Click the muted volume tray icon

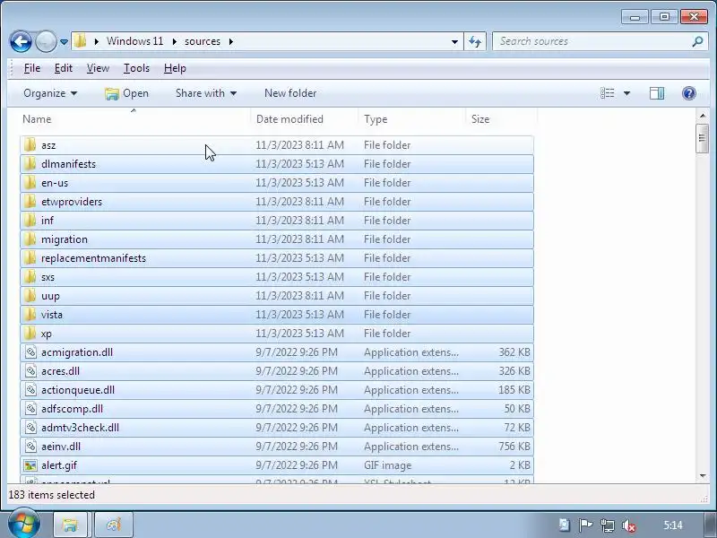(629, 525)
